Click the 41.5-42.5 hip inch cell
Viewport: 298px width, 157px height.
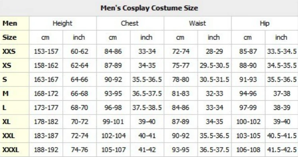point(282,150)
